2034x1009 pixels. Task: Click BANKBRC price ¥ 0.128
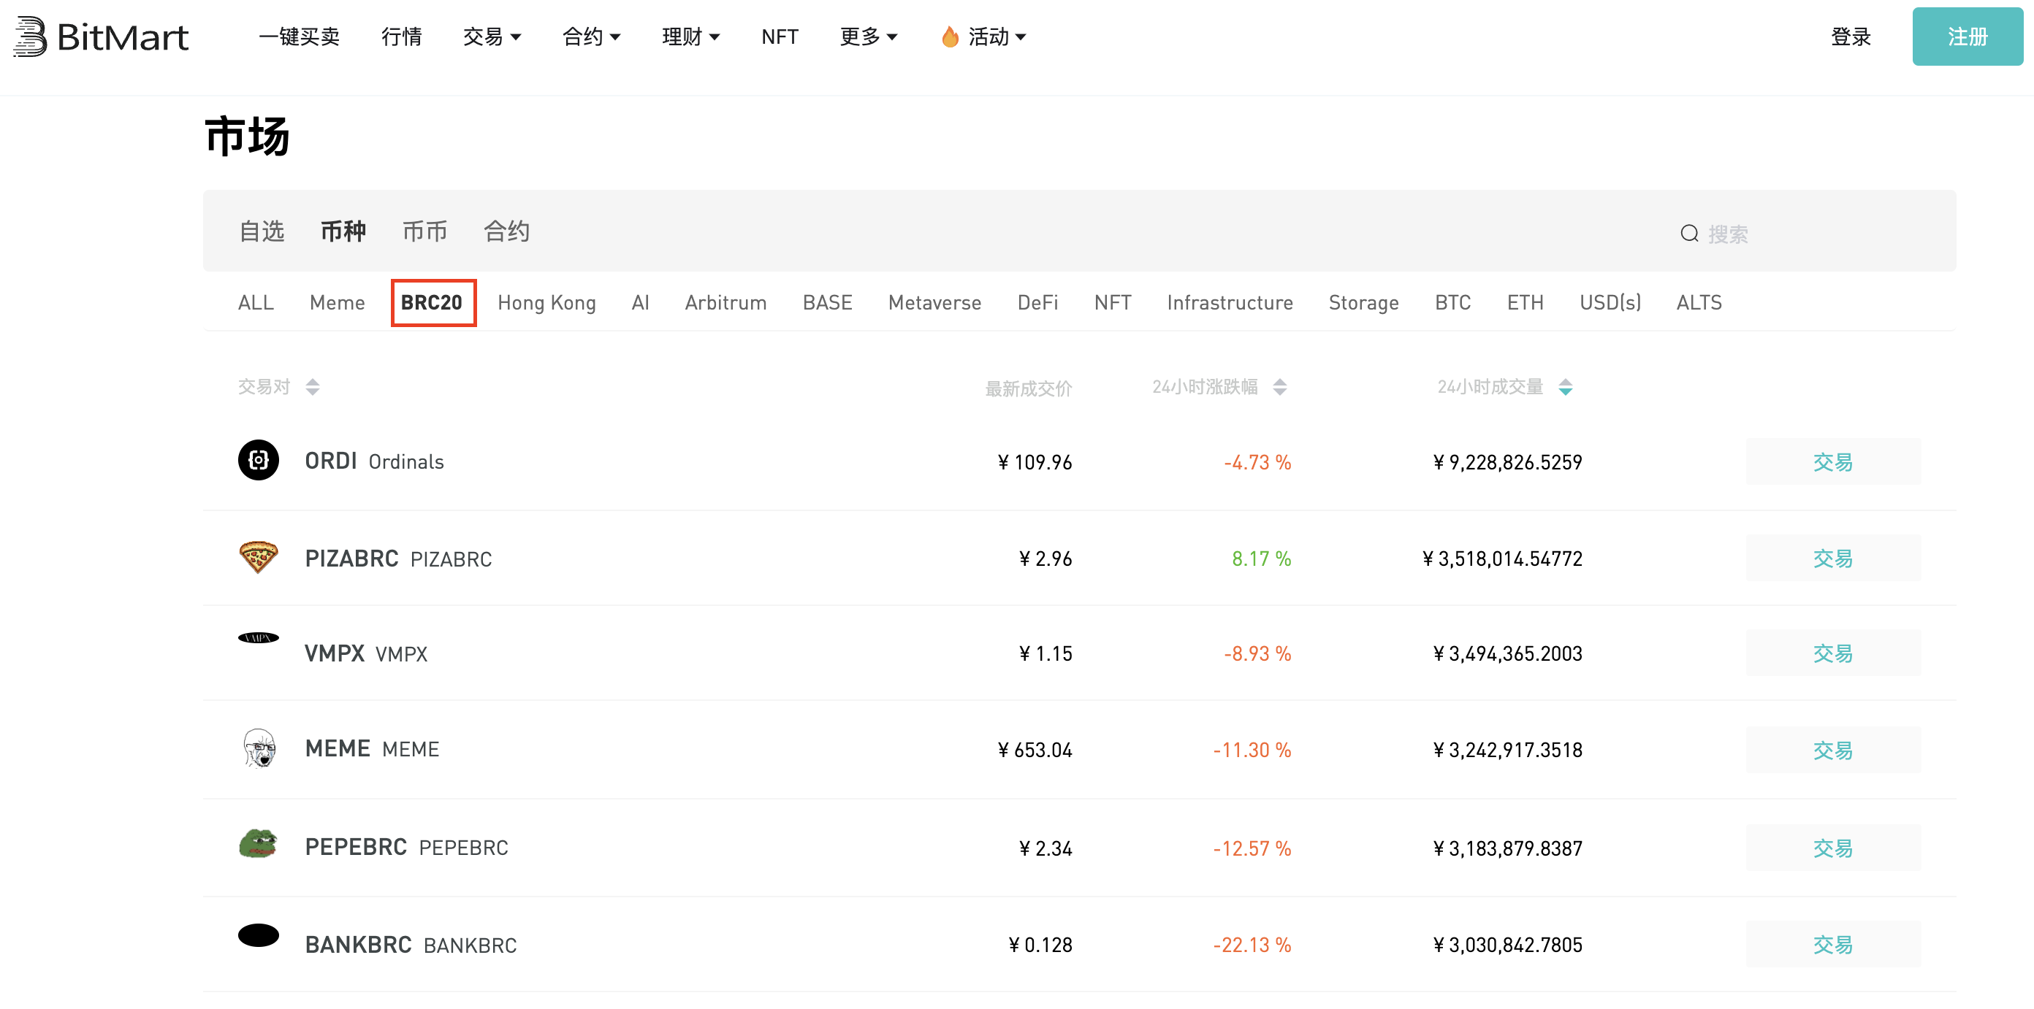coord(1040,944)
